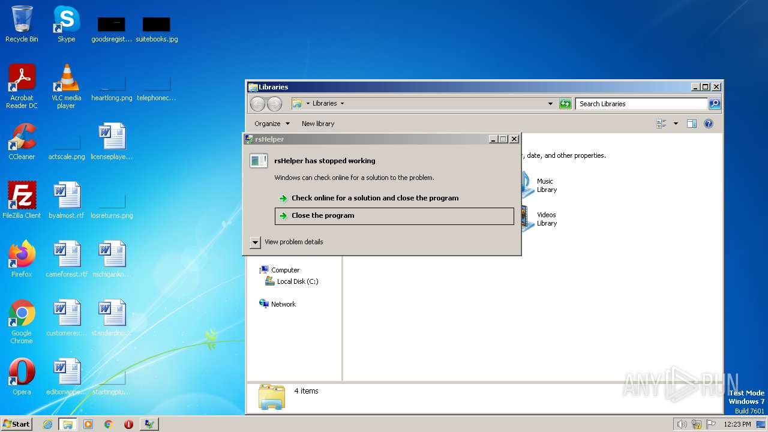Image resolution: width=768 pixels, height=432 pixels.
Task: Open the Organize dropdown menu
Action: pos(272,124)
